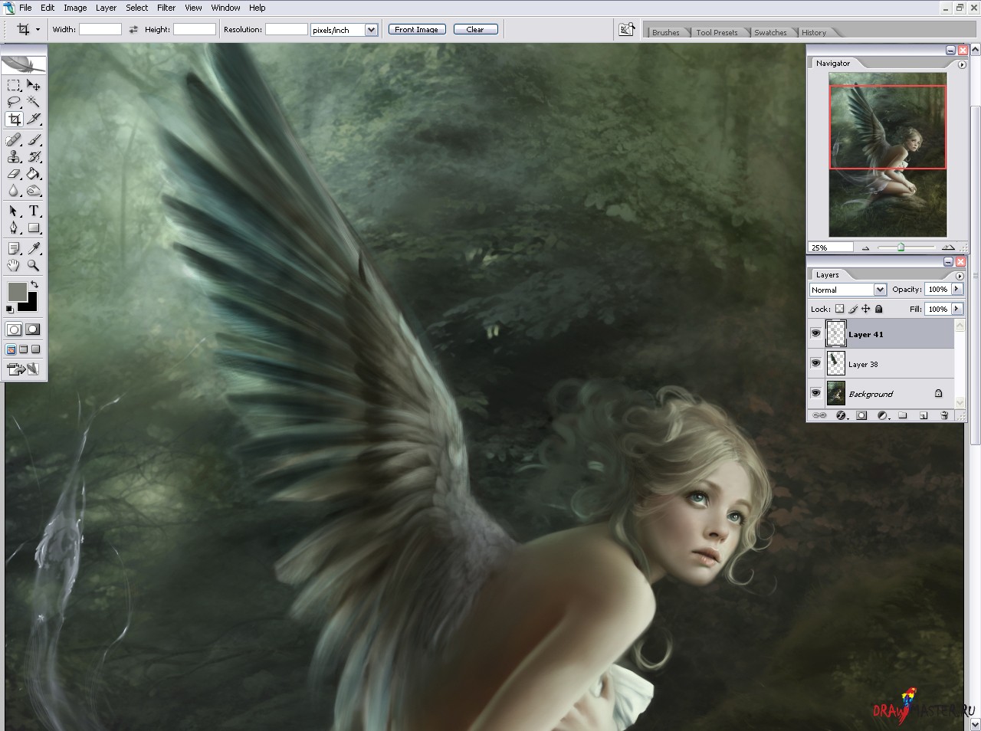Select the Blur tool
Viewport: 981px width, 731px height.
tap(14, 191)
